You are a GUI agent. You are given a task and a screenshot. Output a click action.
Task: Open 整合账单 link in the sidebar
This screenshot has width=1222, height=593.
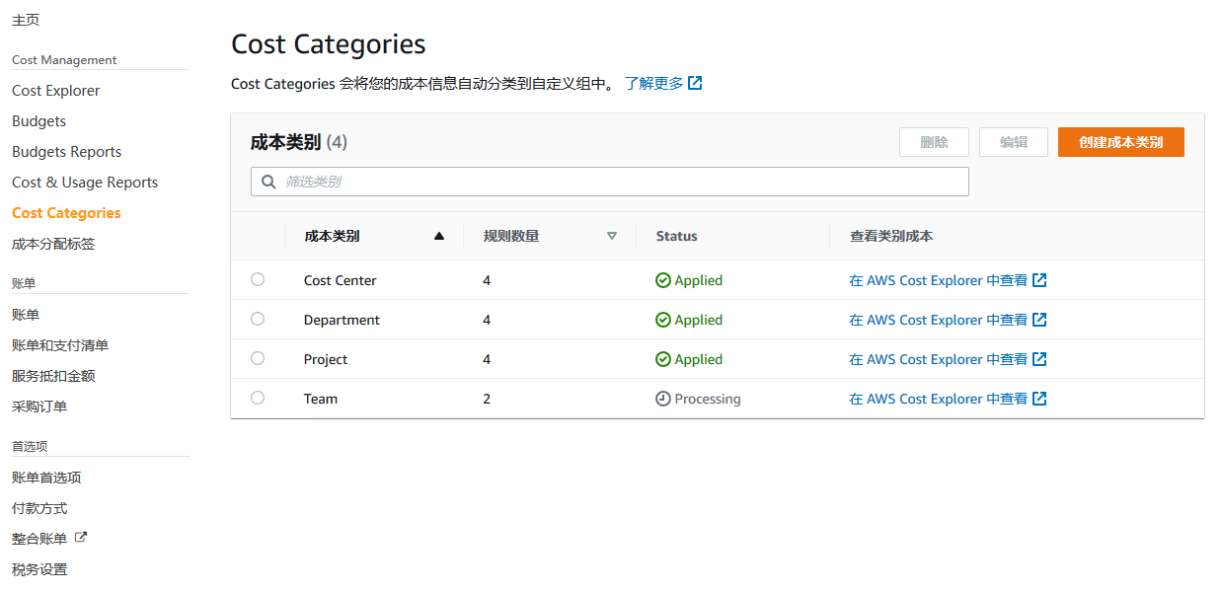pyautogui.click(x=39, y=538)
